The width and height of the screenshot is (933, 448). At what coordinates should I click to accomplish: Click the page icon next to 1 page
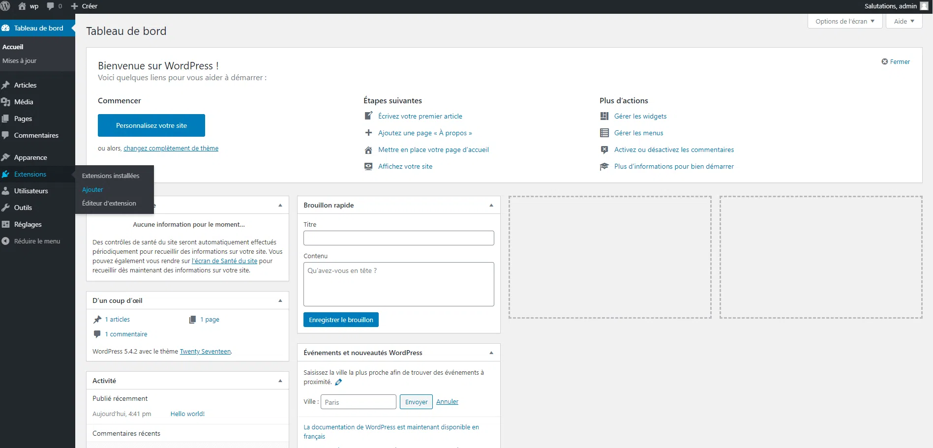[x=193, y=320]
